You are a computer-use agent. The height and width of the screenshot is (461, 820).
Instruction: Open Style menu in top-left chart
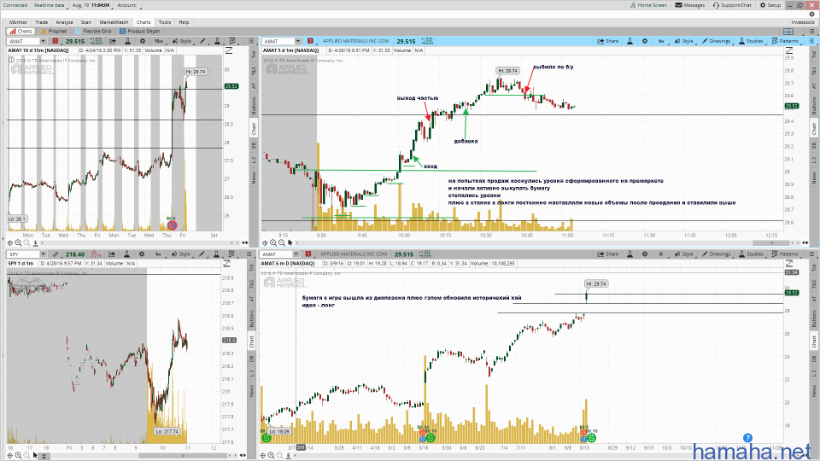[x=181, y=41]
